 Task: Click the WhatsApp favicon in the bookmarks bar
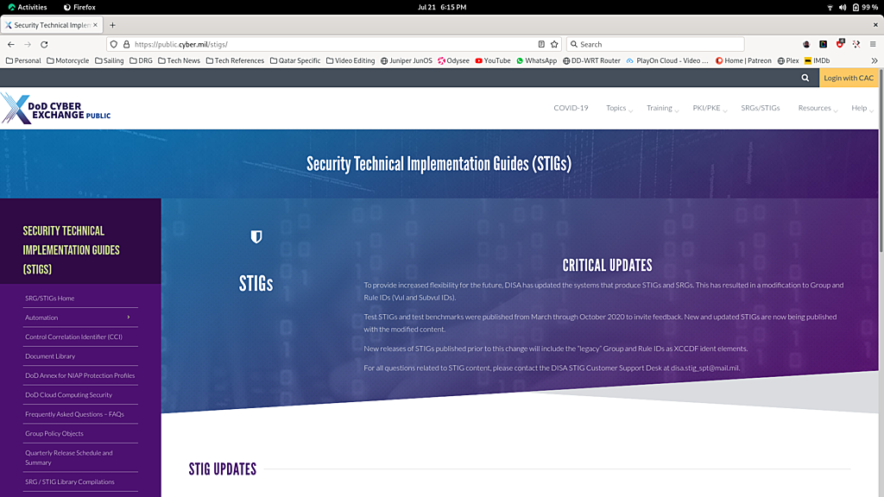pyautogui.click(x=517, y=60)
